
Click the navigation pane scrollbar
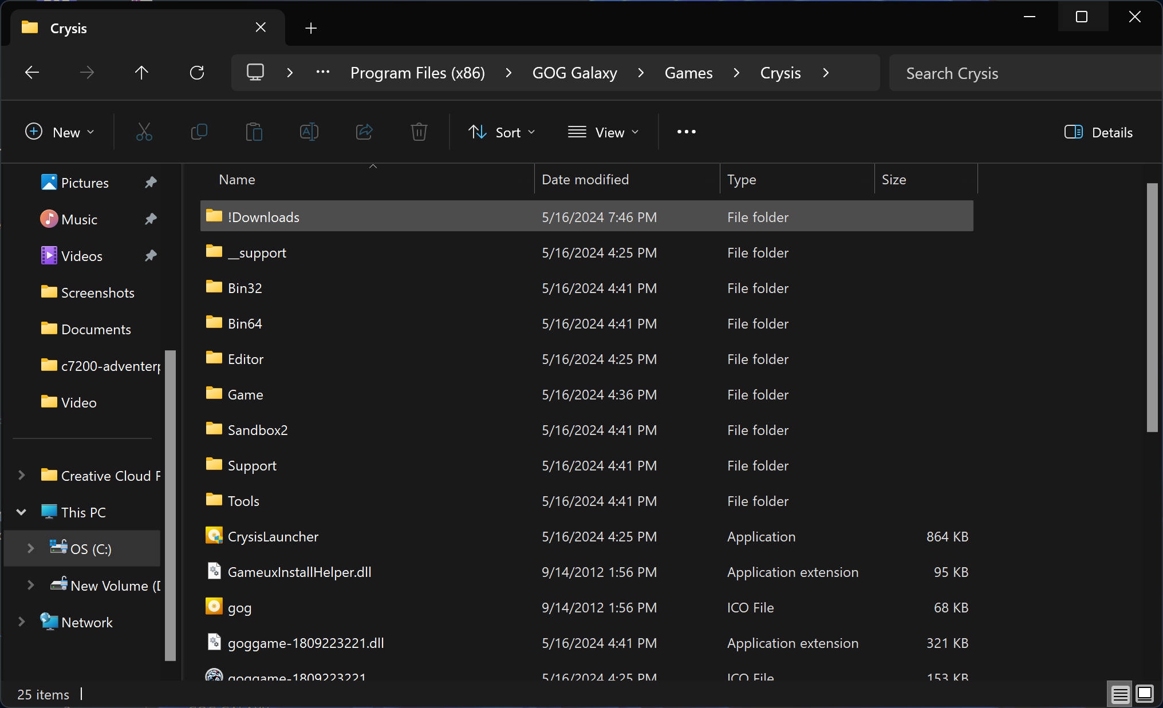point(170,505)
